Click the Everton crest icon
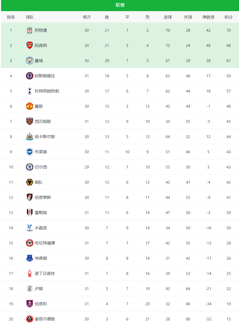 point(30,258)
